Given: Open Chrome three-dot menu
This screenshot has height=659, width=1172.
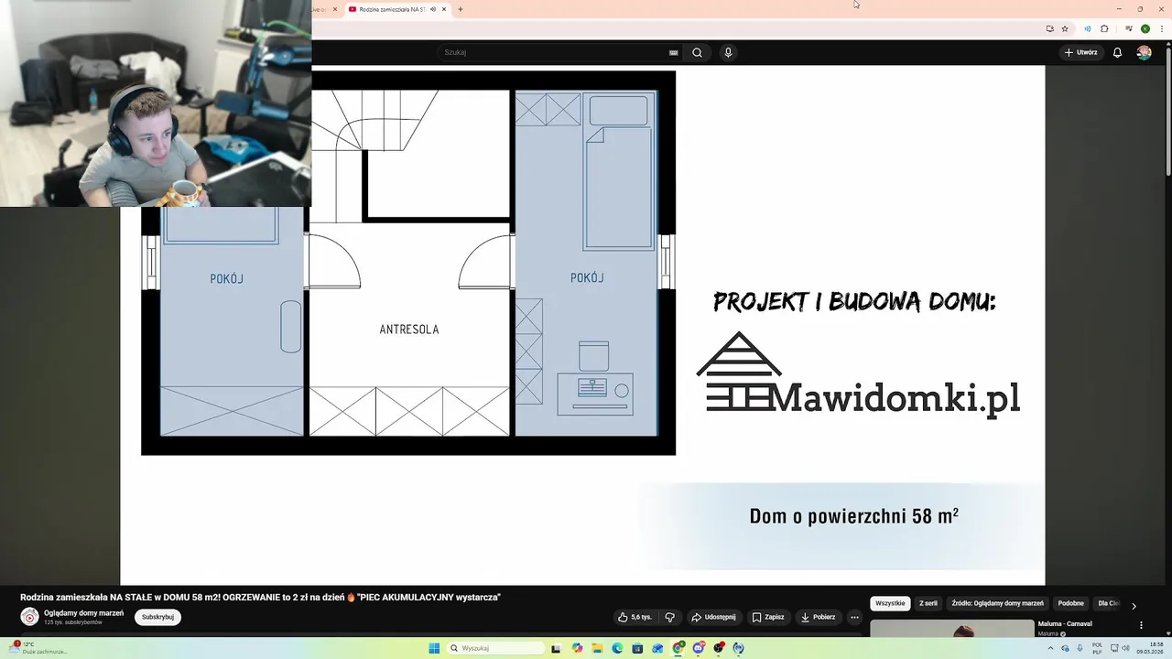Looking at the screenshot, I should coord(1162,28).
